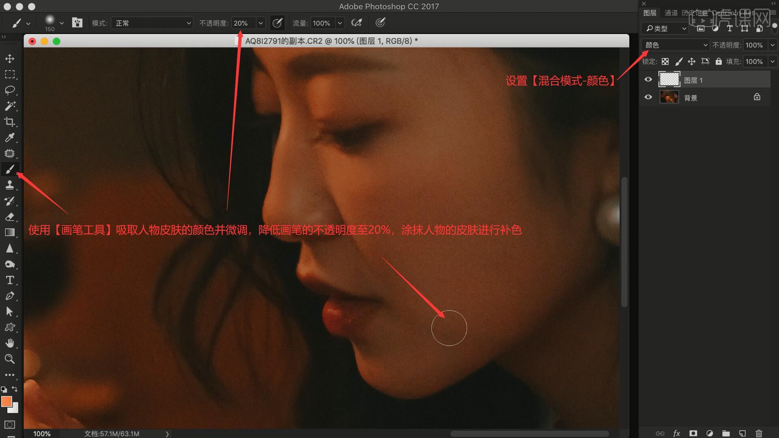Expand the layer blend mode 颜色 dropdown

click(x=676, y=45)
